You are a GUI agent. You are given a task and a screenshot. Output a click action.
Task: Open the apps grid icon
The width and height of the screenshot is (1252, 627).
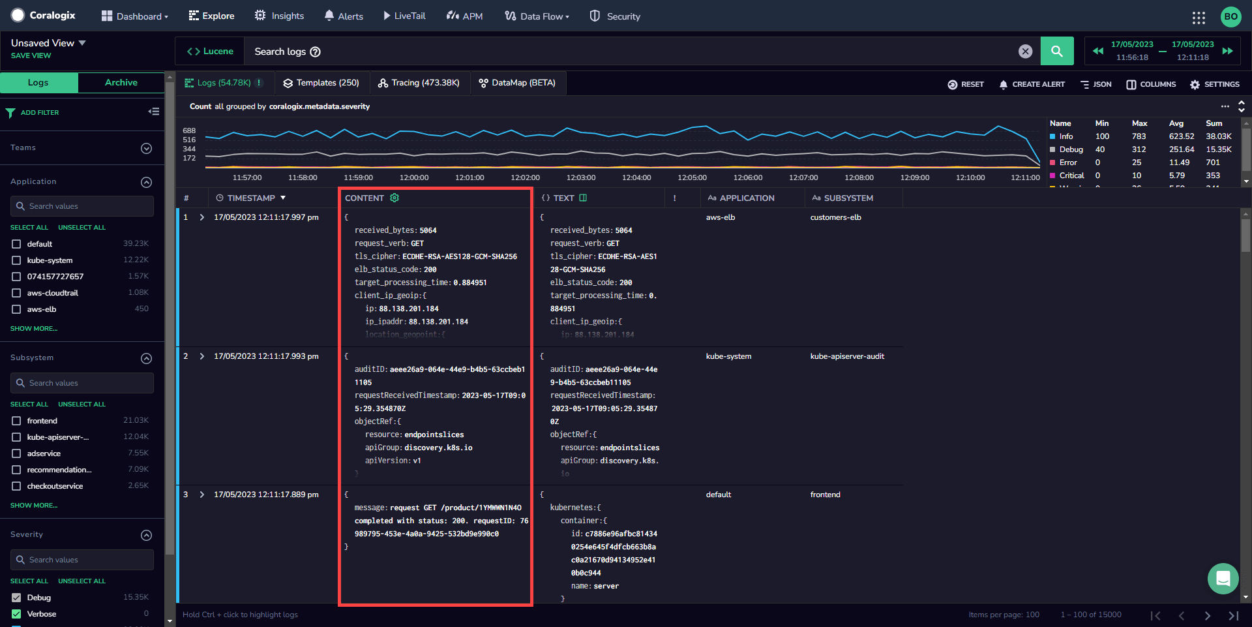point(1199,18)
